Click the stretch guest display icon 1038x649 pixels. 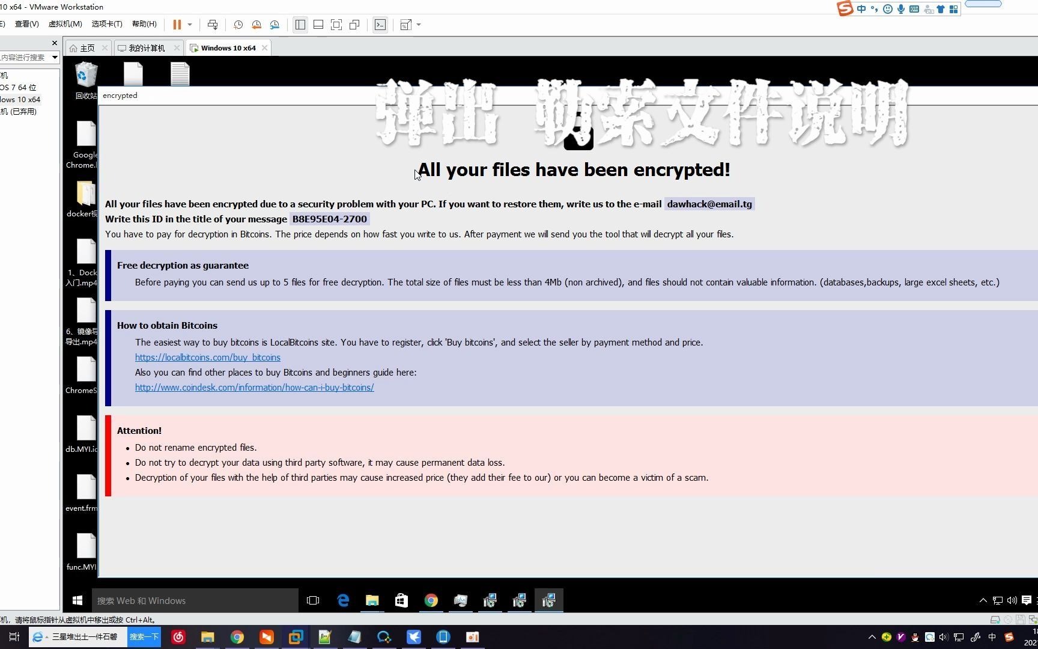tap(406, 25)
